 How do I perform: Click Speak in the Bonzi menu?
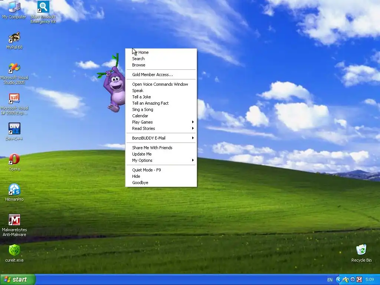161,91
